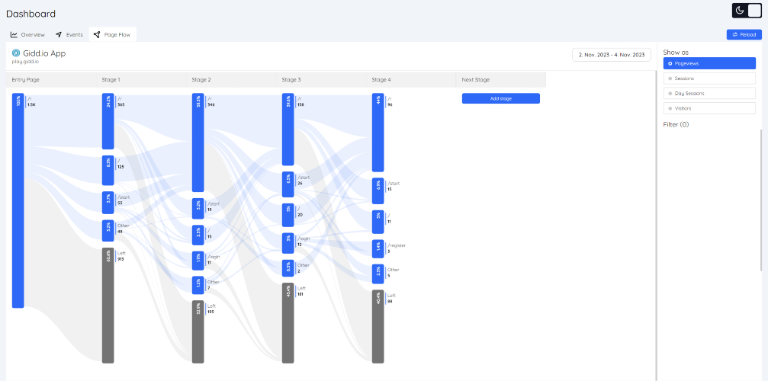Click the 100% Entry Page bar
Viewport: 768px width, 381px height.
18,200
